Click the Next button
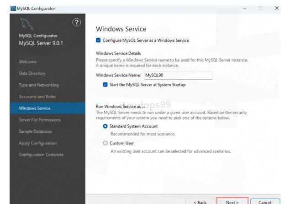The height and width of the screenshot is (210, 290). [232, 202]
